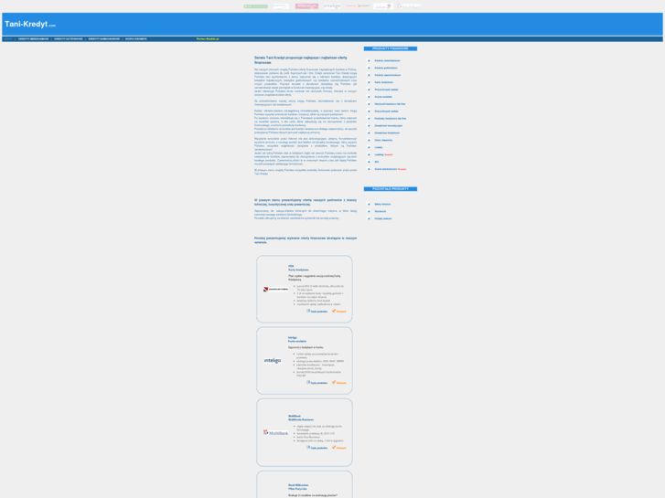
Task: Click the MultiKonto Business offer title
Action: 301,418
